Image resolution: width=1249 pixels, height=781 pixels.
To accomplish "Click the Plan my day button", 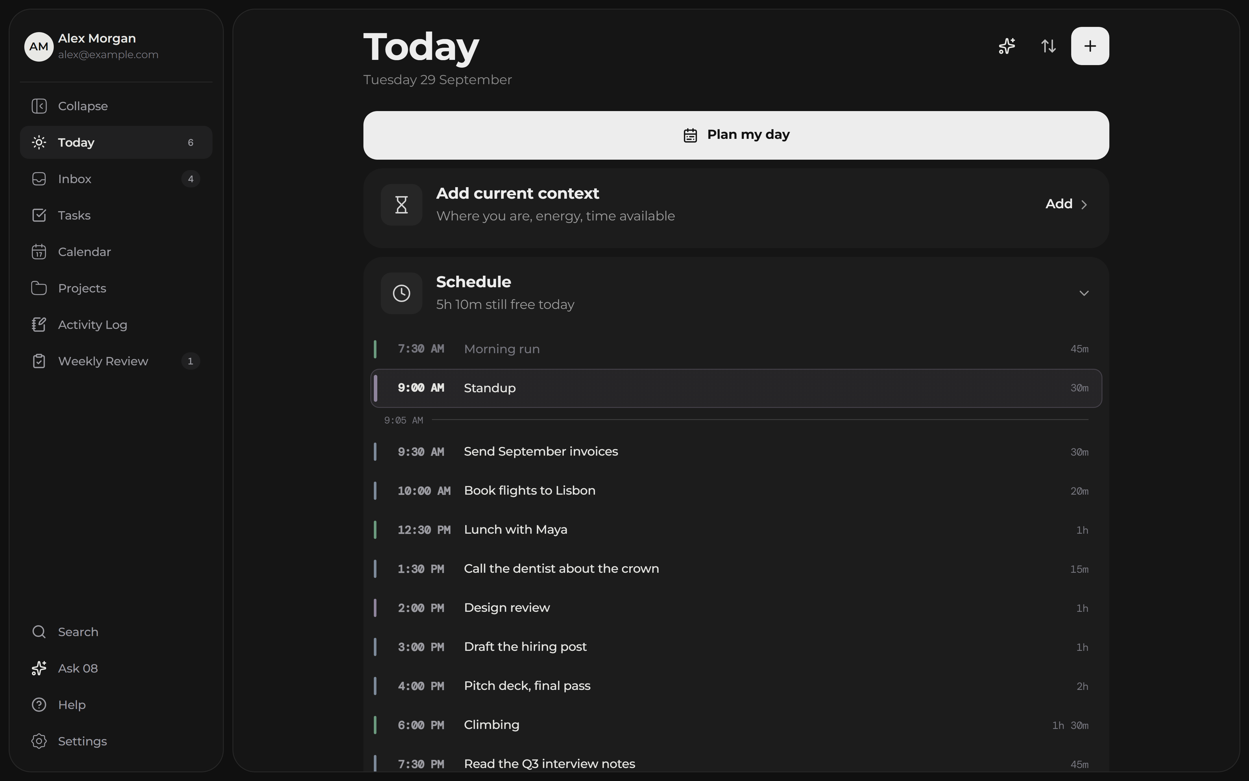I will click(736, 135).
